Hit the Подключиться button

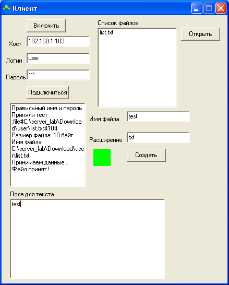point(47,92)
